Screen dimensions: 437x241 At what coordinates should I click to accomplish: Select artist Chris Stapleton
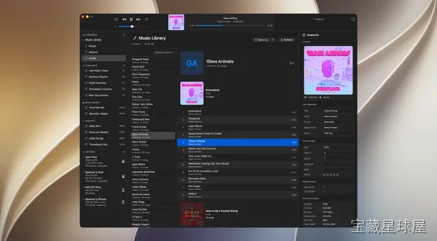pyautogui.click(x=153, y=76)
